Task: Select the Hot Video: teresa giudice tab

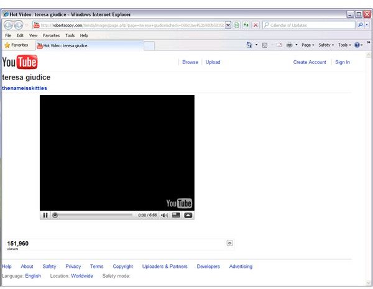Action: [90, 45]
